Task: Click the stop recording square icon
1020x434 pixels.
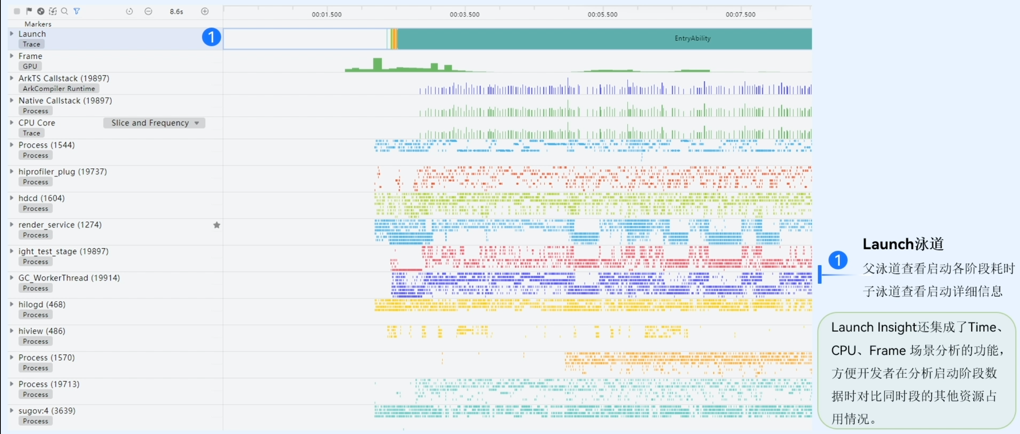Action: [17, 11]
